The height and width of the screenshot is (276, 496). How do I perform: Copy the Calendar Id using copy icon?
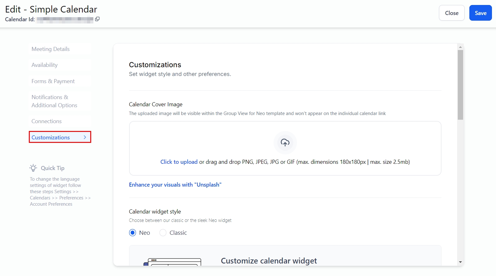[97, 19]
